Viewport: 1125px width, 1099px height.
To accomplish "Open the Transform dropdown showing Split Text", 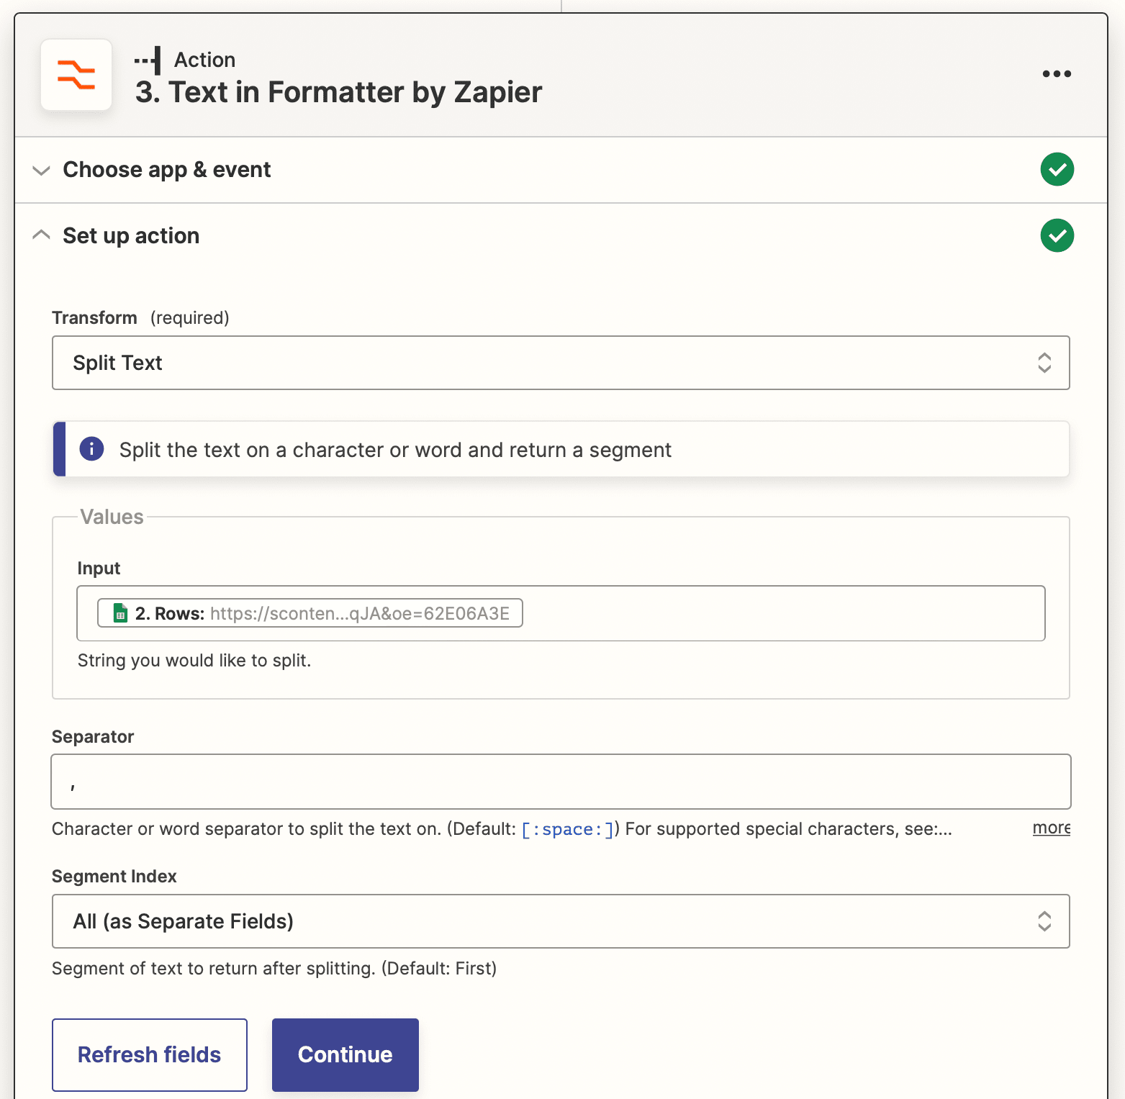I will point(561,363).
